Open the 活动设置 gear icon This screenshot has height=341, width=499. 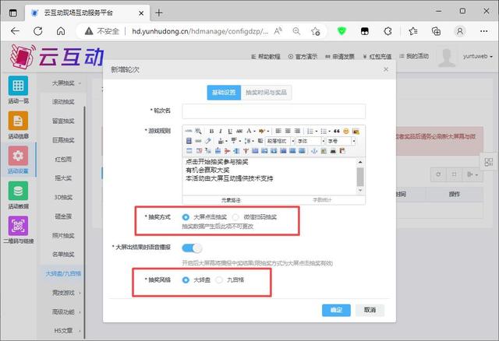tap(18, 156)
